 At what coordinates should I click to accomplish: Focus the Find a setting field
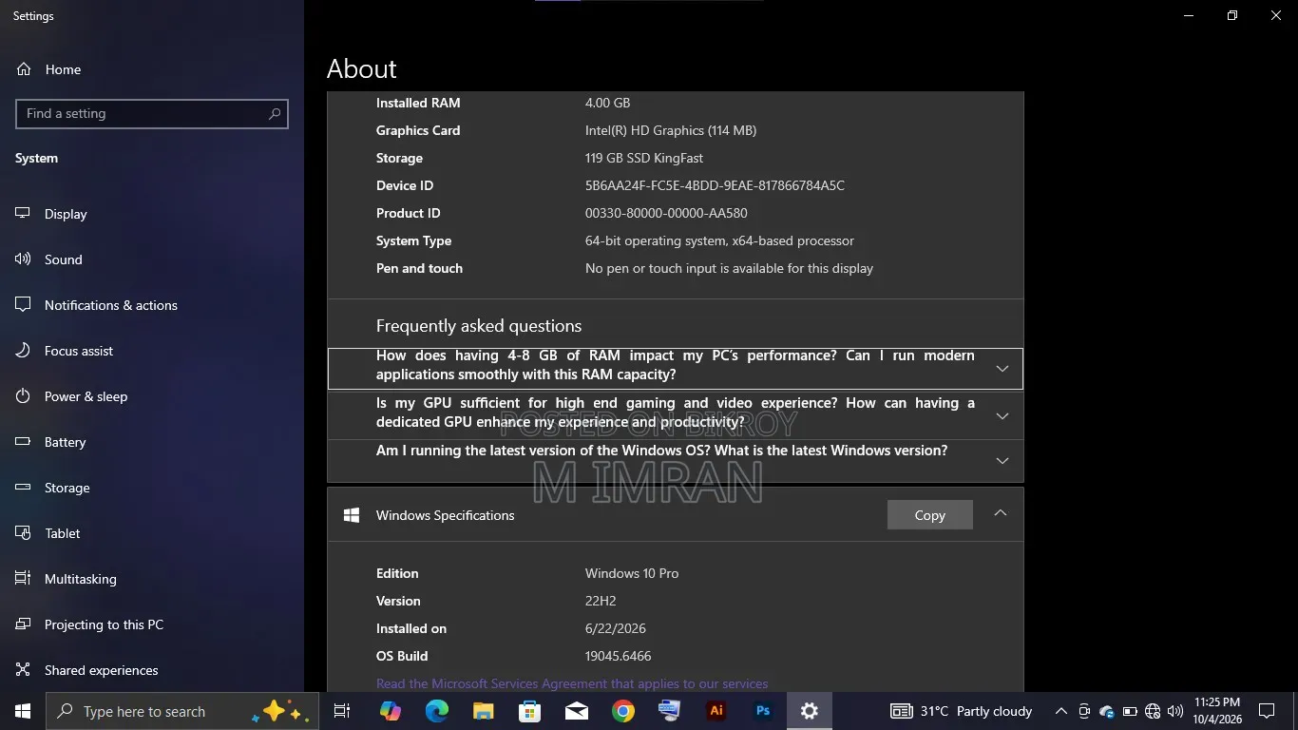pyautogui.click(x=152, y=114)
